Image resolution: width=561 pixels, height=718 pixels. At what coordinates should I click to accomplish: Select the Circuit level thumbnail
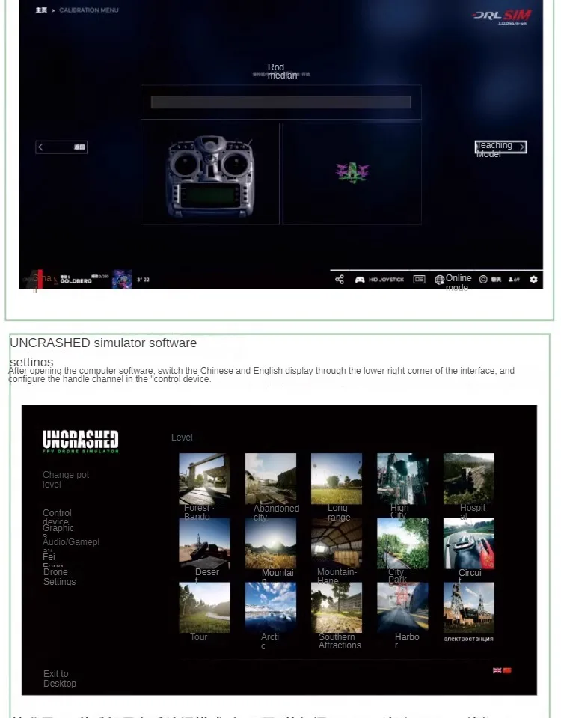(469, 544)
